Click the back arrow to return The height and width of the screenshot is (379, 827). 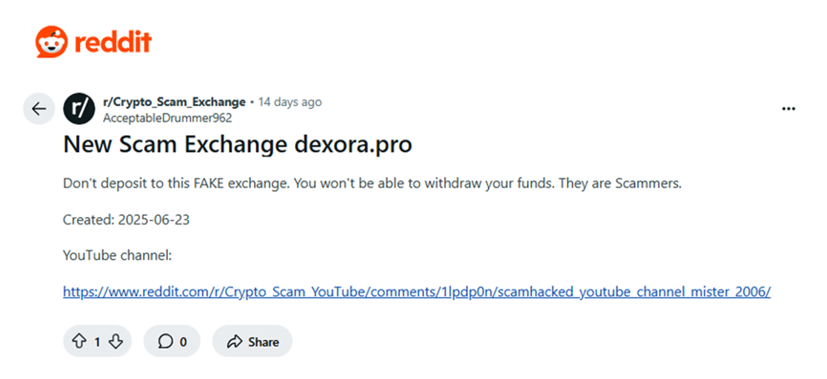(x=38, y=108)
